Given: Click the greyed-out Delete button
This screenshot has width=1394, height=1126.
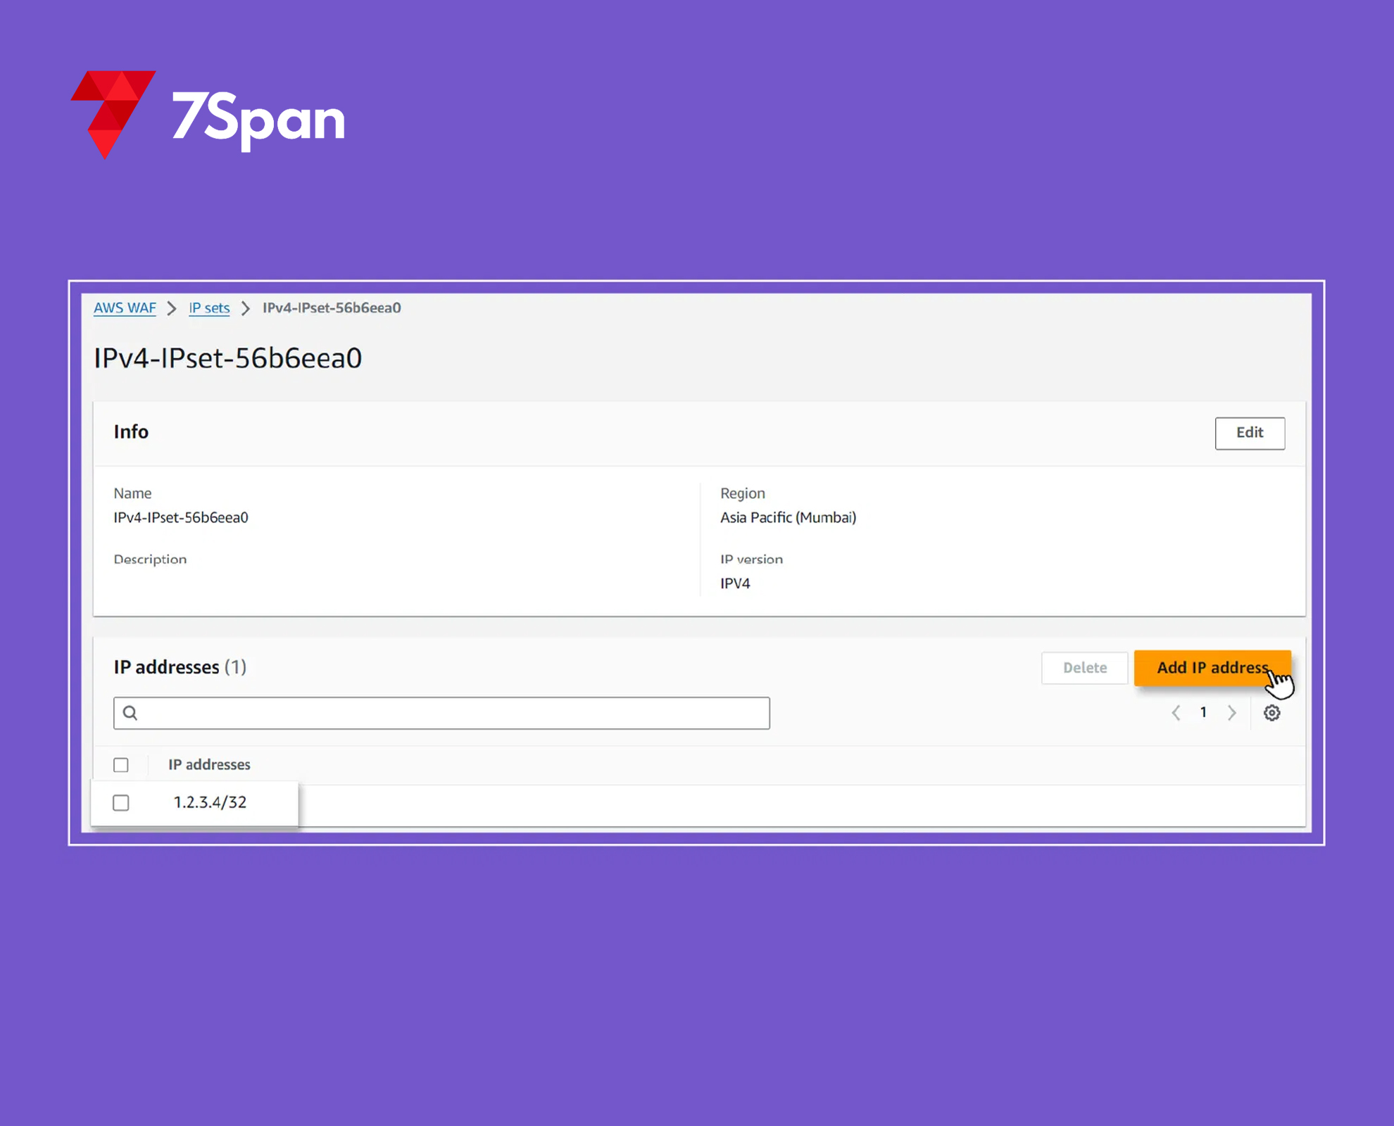Looking at the screenshot, I should 1084,667.
